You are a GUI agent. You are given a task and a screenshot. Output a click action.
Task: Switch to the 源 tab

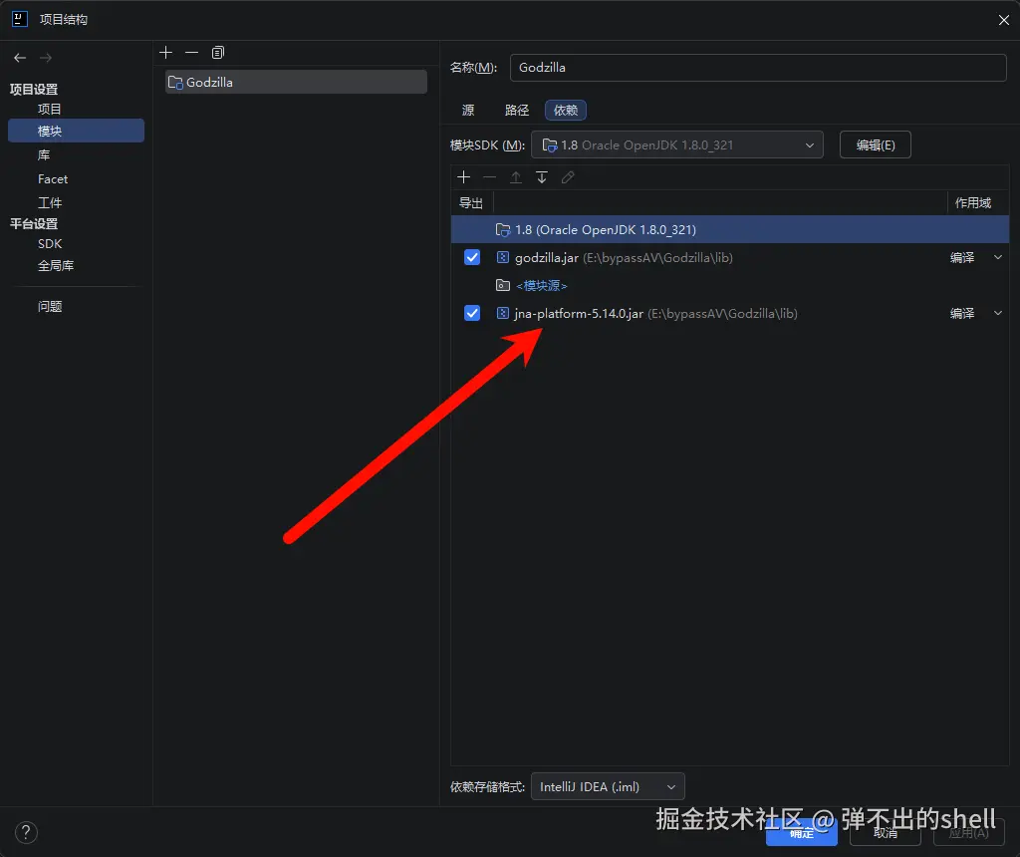click(x=468, y=111)
